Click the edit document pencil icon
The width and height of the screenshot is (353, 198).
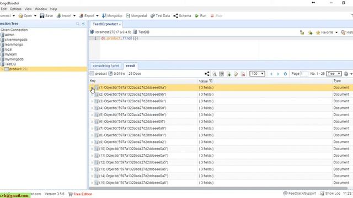click(236, 74)
